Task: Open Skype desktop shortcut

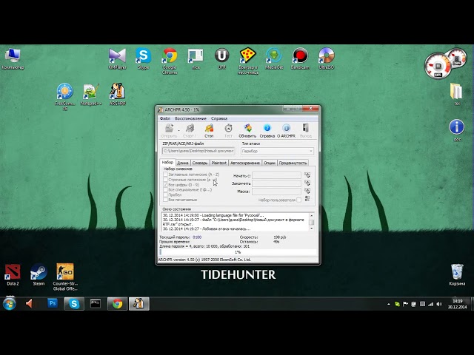Action: [x=143, y=58]
